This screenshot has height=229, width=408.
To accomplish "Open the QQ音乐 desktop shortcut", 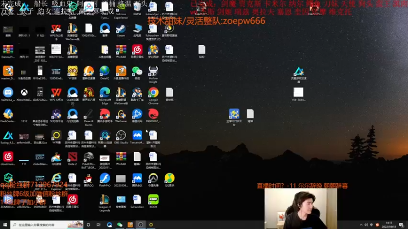I will pos(169,181).
